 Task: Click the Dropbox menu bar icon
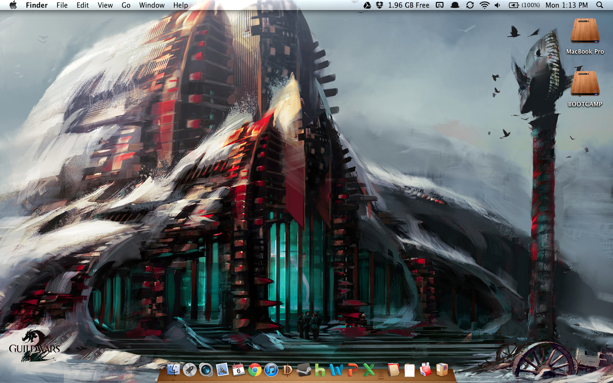click(x=380, y=5)
